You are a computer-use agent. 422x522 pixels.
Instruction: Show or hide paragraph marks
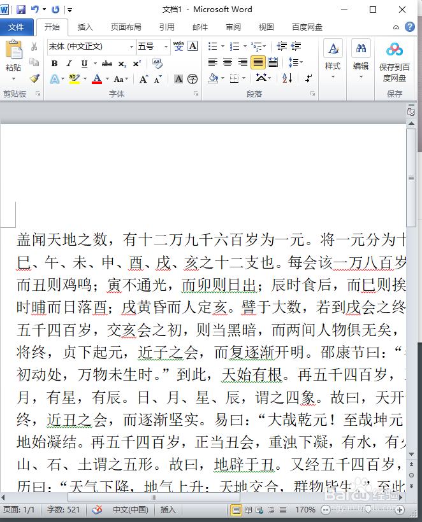click(309, 78)
